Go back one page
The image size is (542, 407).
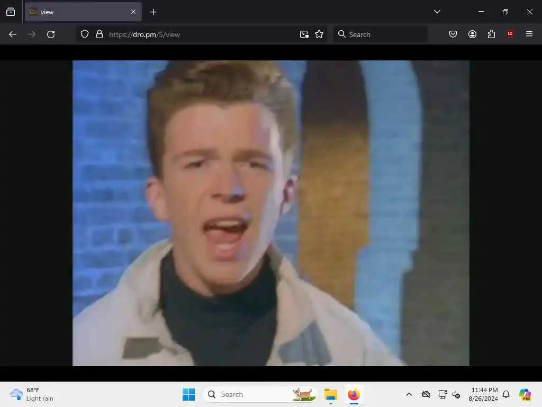coord(13,34)
